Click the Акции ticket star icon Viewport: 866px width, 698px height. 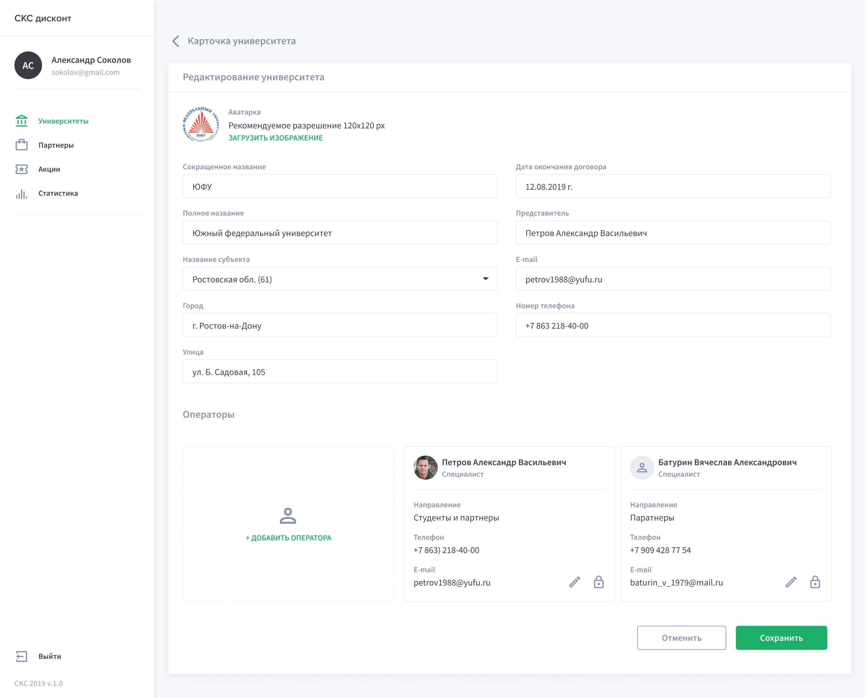click(22, 169)
